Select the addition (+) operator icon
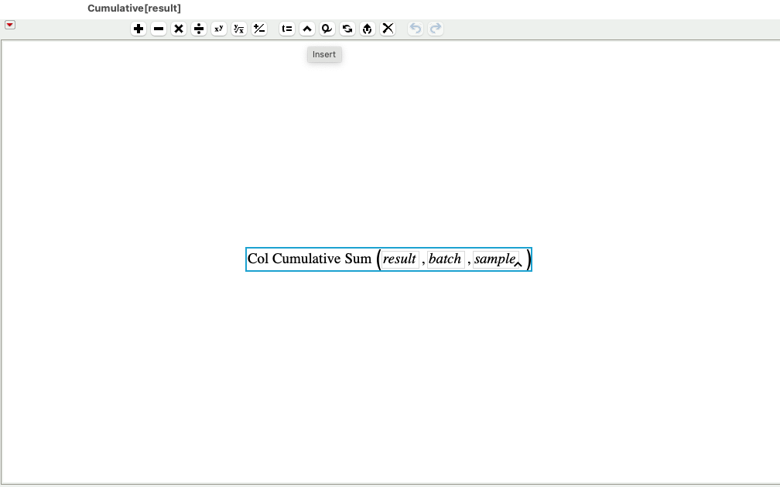The height and width of the screenshot is (487, 780). tap(139, 29)
